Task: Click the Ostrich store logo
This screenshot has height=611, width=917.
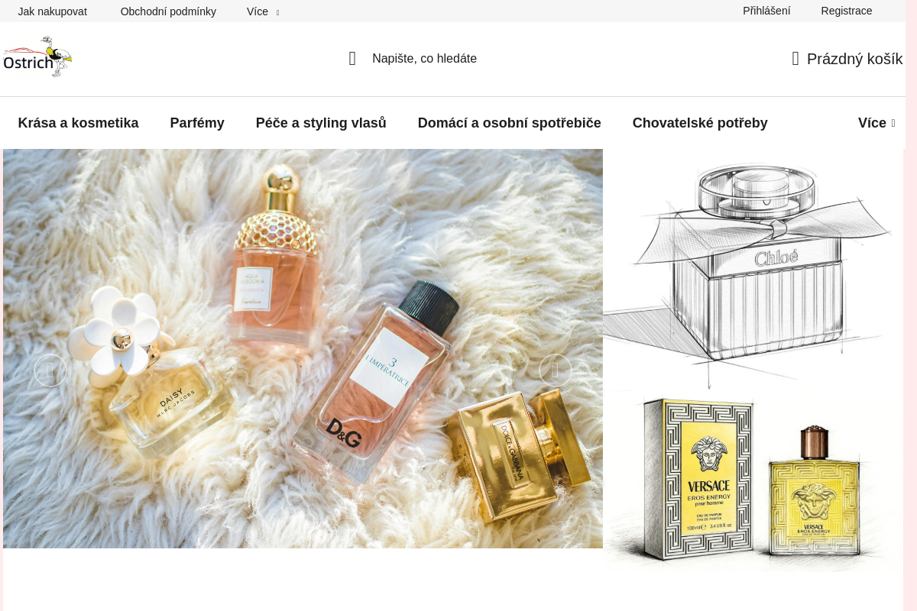Action: [37, 57]
